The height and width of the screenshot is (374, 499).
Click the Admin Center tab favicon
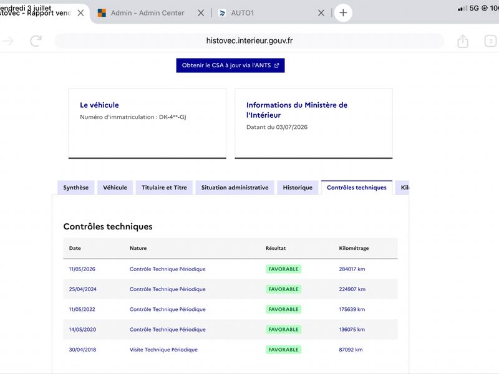(x=102, y=13)
